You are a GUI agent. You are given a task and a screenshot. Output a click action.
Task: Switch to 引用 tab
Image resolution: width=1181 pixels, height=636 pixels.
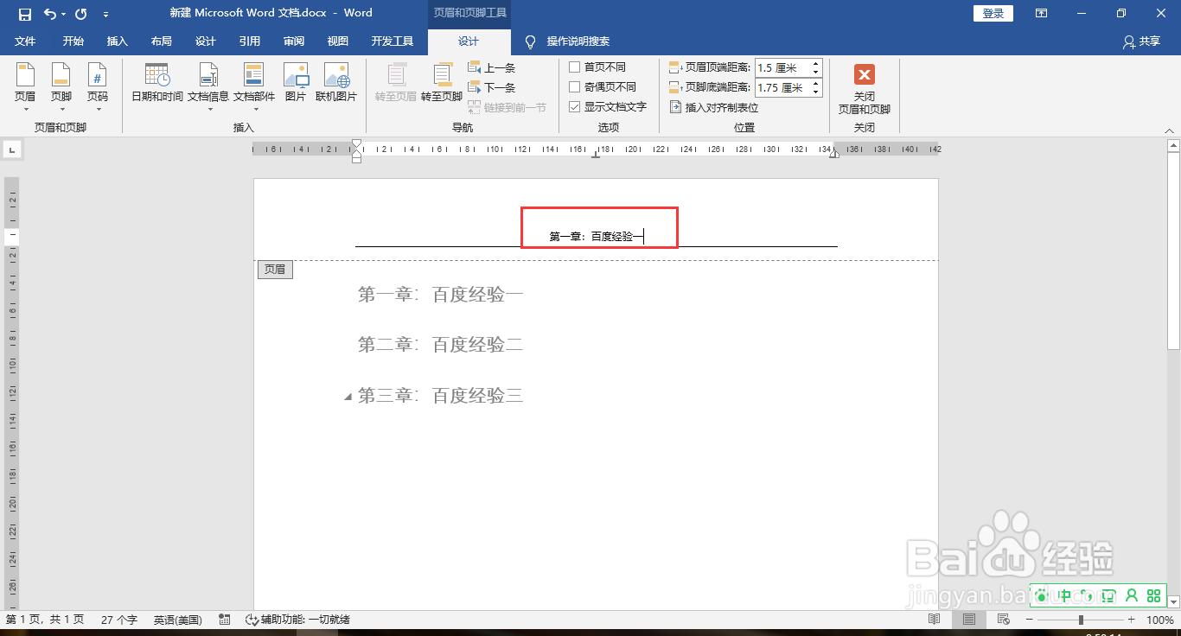(249, 41)
